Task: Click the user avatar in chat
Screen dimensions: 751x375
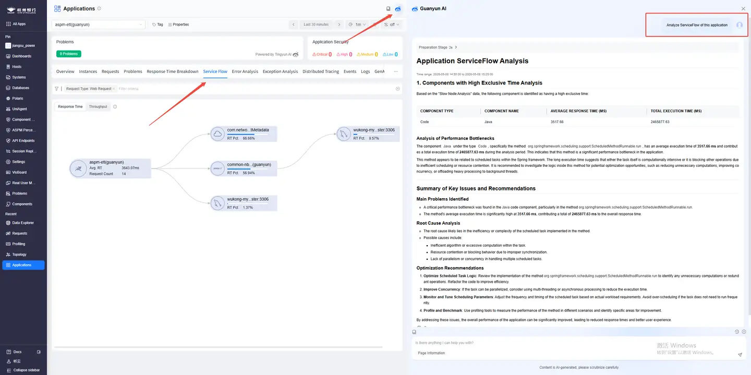Action: click(x=739, y=25)
